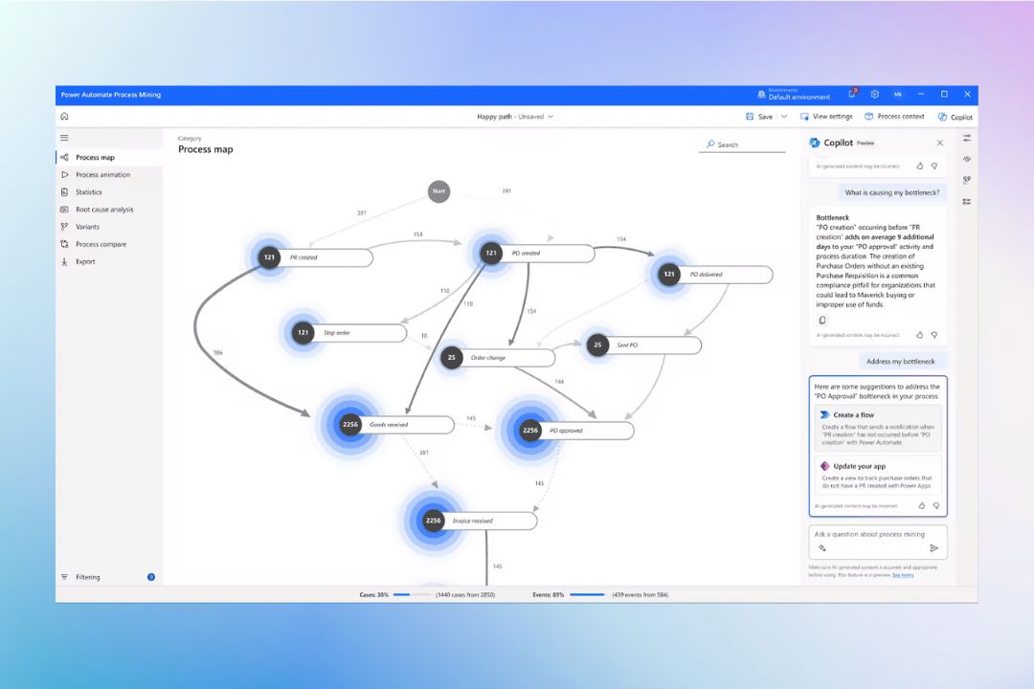Thumbs up the topmost Copilot message
This screenshot has width=1034, height=689.
coord(920,167)
